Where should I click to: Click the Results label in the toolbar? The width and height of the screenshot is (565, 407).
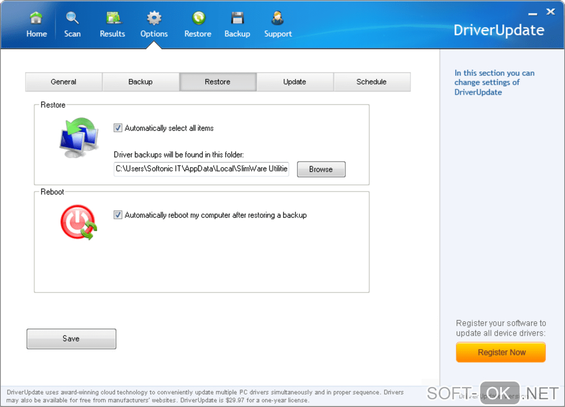coord(112,34)
